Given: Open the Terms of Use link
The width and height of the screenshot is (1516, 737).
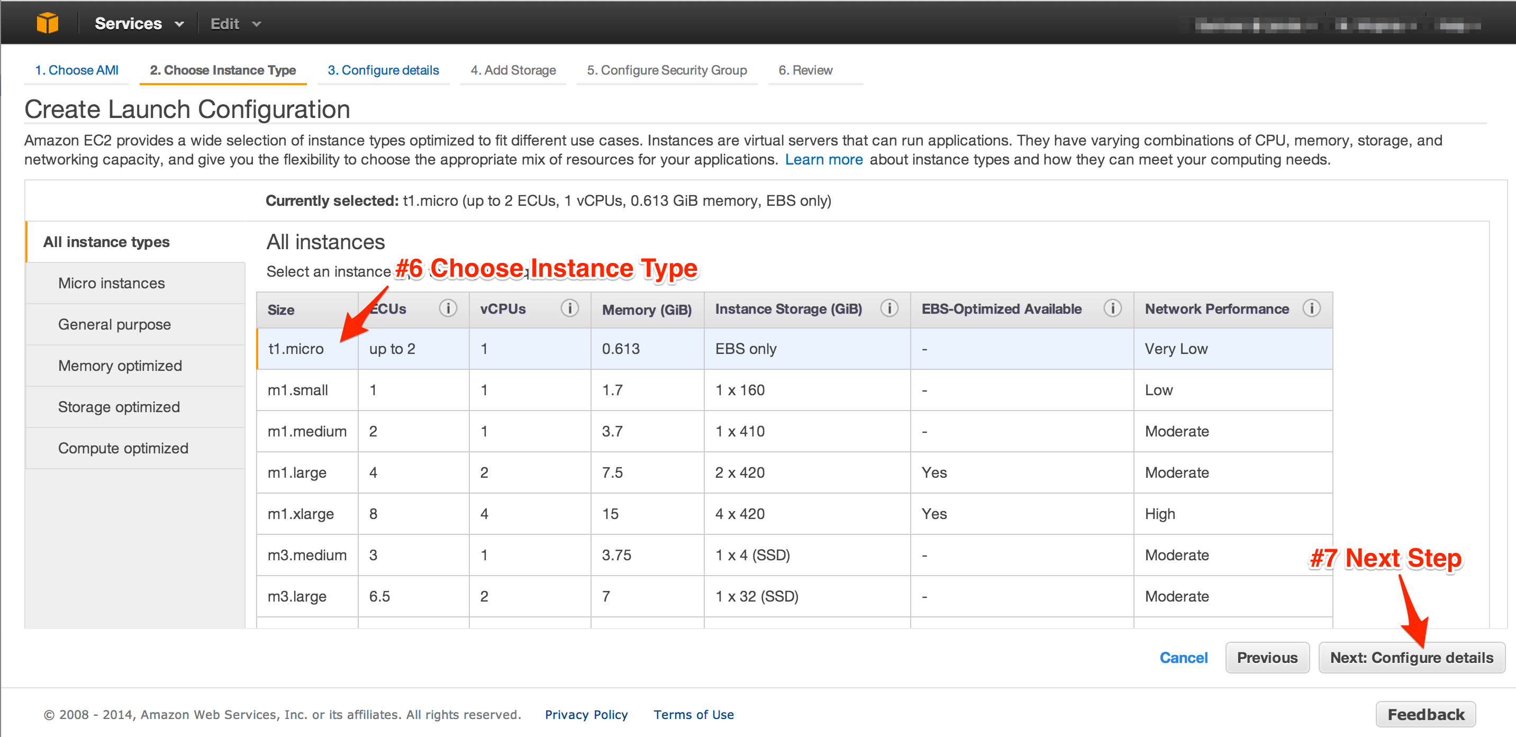Looking at the screenshot, I should [x=693, y=714].
